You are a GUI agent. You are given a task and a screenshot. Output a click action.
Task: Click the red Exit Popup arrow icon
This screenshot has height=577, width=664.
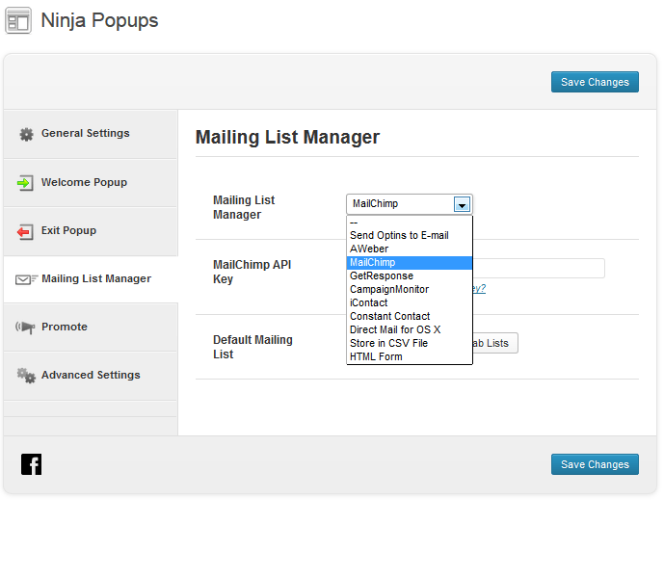coord(25,231)
